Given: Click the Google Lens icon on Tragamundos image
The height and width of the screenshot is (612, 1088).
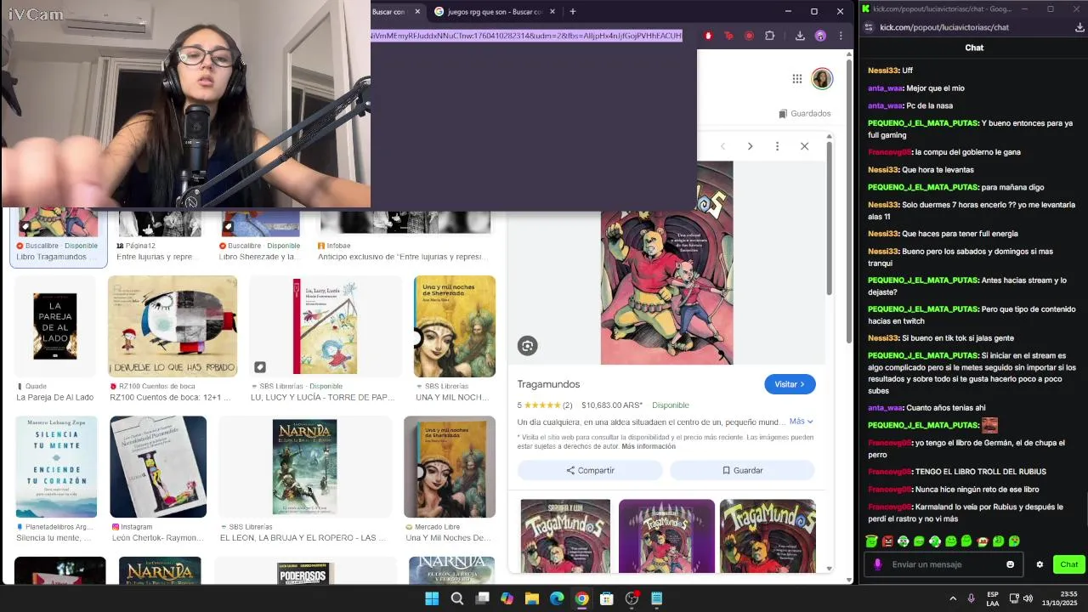Looking at the screenshot, I should tap(527, 345).
